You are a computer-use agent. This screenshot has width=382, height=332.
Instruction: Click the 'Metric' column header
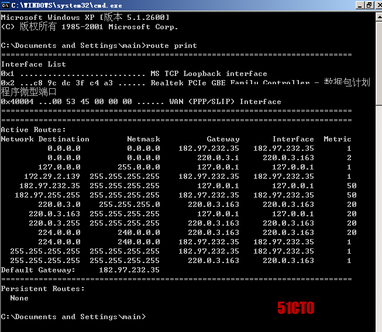[x=337, y=139]
